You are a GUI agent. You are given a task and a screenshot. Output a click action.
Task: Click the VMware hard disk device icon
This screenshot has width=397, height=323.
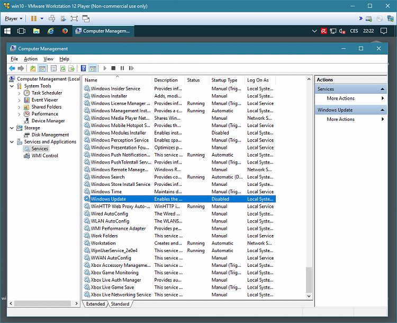point(369,19)
